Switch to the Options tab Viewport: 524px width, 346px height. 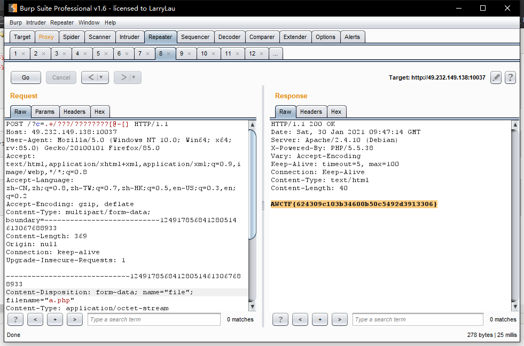[x=325, y=37]
